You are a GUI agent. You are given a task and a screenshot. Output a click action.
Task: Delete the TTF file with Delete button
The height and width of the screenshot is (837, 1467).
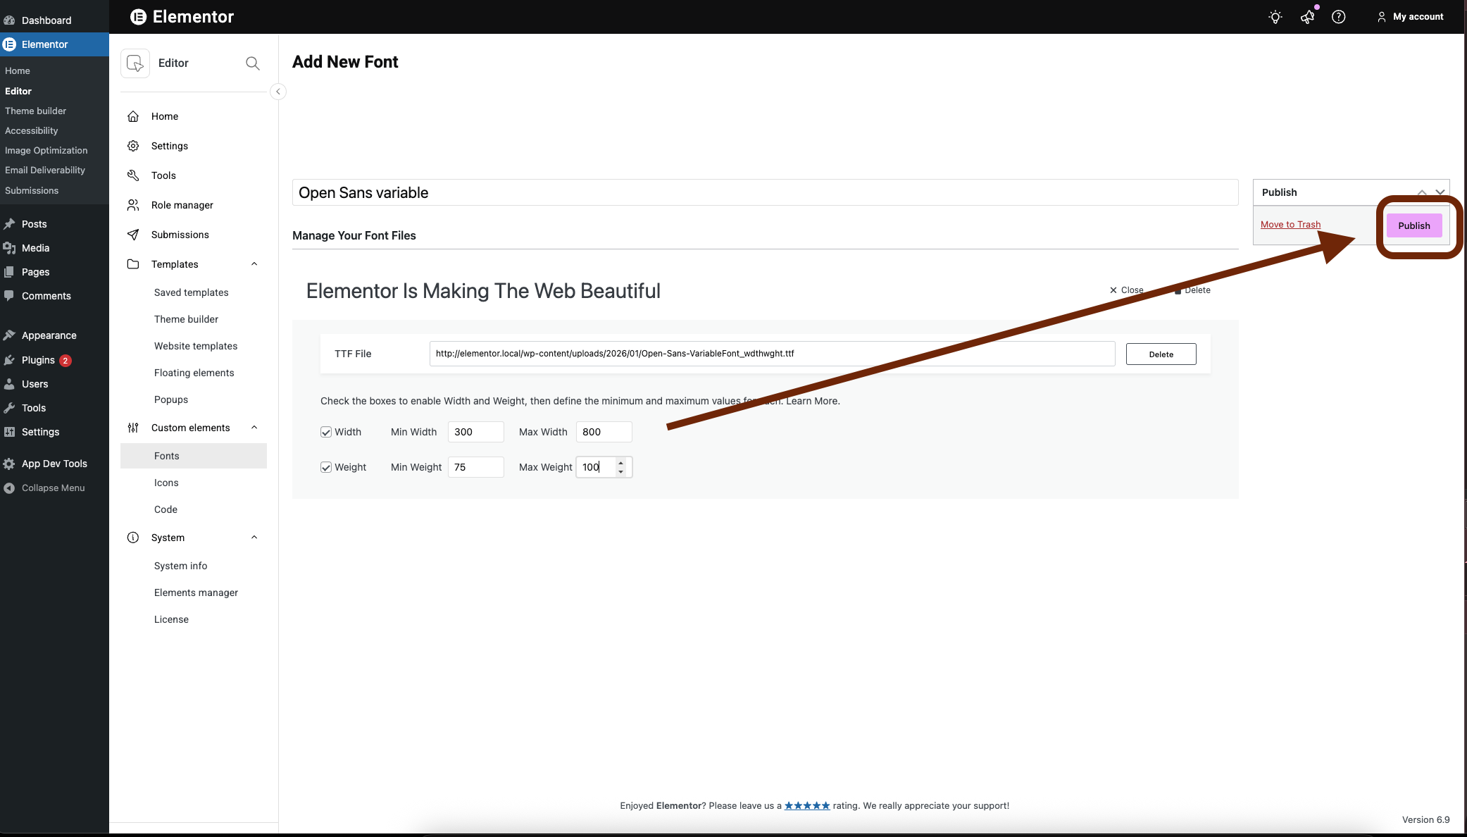coord(1161,354)
